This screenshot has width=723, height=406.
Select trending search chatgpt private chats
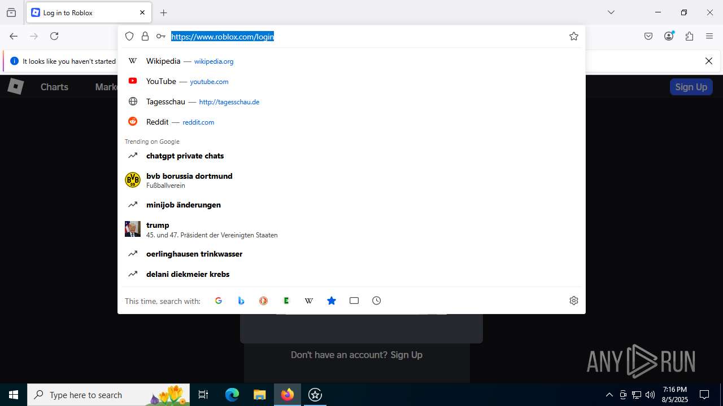(x=351, y=156)
